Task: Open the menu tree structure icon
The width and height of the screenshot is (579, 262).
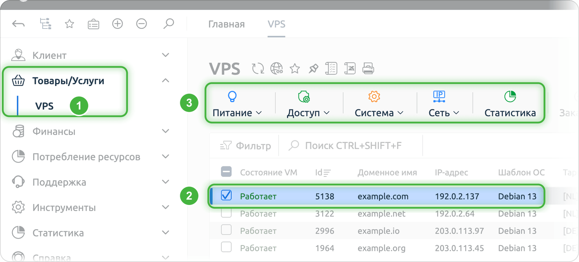Action: click(46, 24)
